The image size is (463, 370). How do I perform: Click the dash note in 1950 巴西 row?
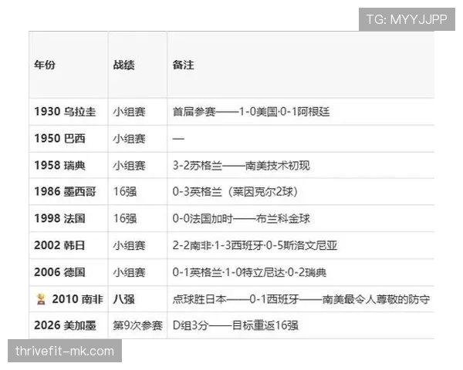[178, 139]
